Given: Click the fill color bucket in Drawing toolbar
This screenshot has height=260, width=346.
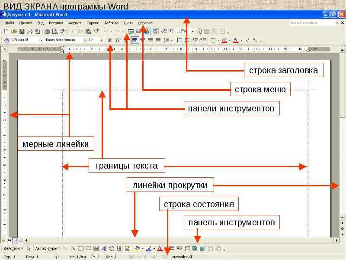Looking at the screenshot, I should [138, 248].
